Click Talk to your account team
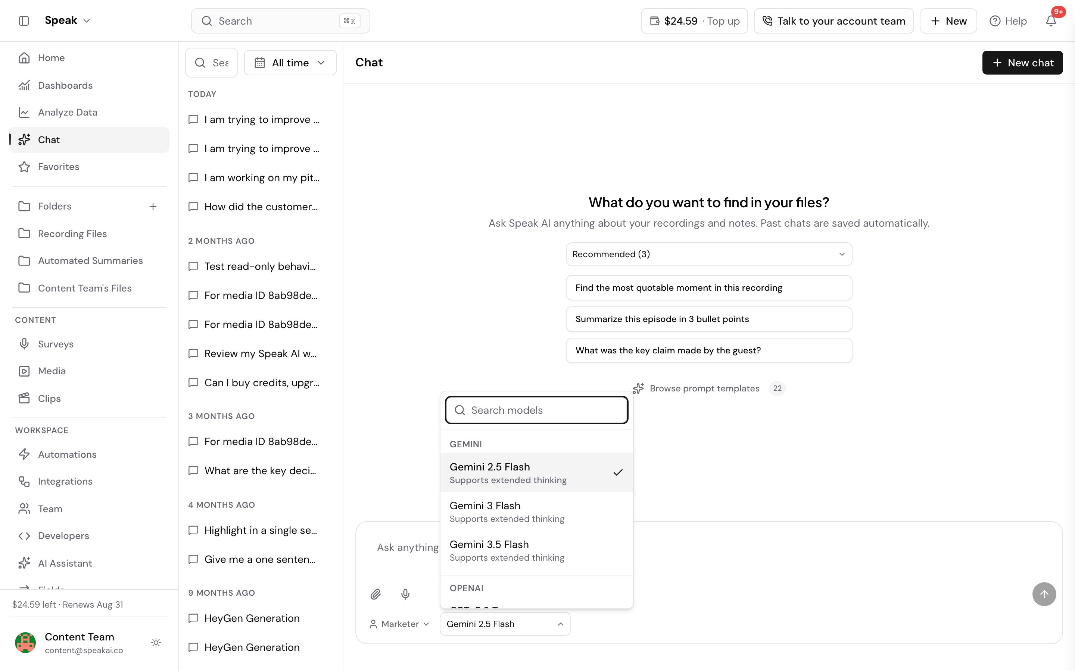This screenshot has height=671, width=1075. pos(833,21)
